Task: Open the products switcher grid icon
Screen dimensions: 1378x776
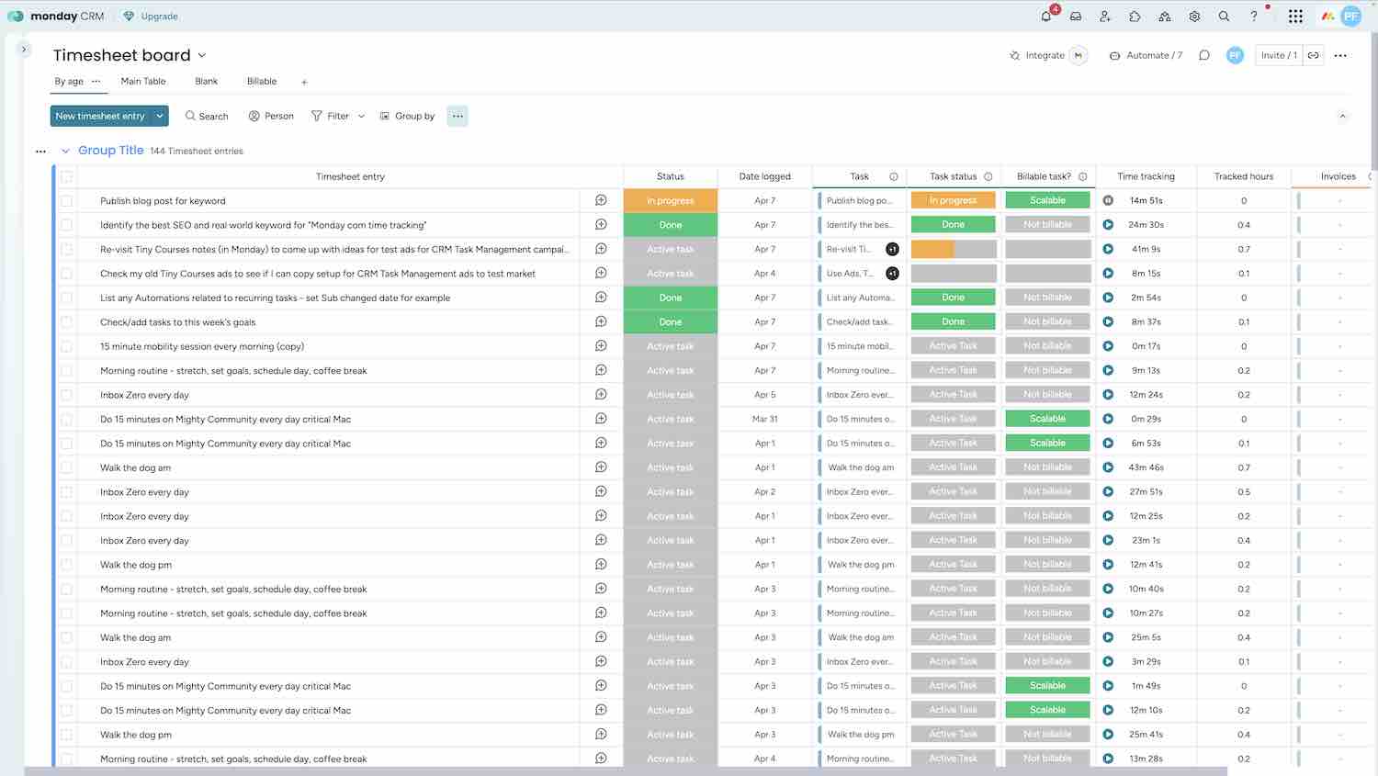Action: (x=1295, y=17)
